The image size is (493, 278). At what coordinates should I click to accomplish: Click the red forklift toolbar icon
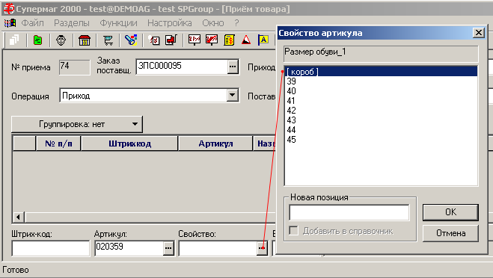[x=171, y=40]
